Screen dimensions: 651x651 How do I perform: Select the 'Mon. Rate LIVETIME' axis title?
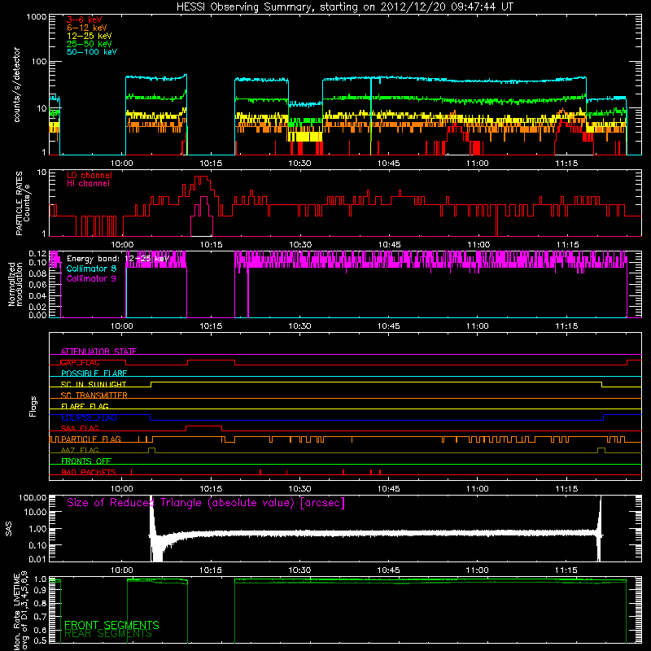(x=17, y=612)
